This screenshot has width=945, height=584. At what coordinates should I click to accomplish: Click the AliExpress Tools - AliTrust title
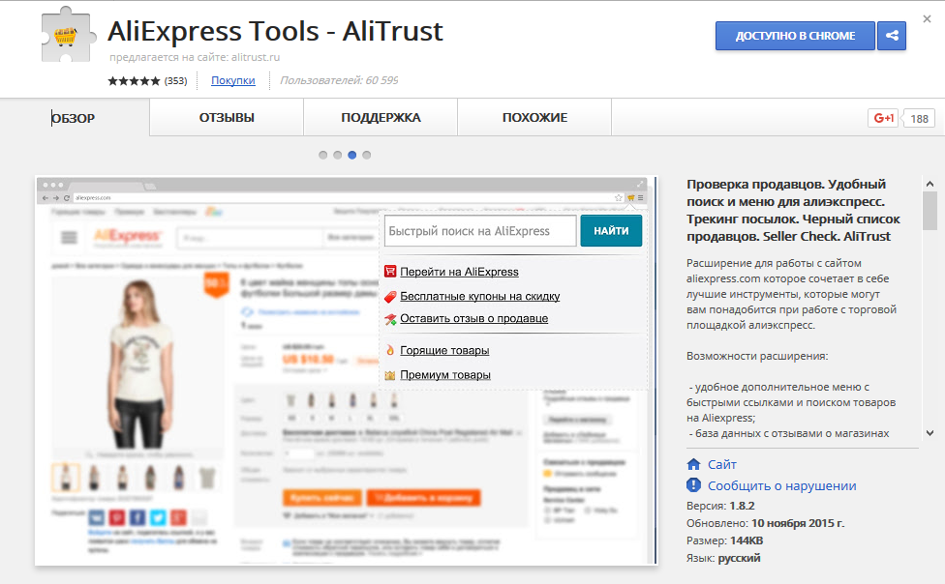[275, 31]
